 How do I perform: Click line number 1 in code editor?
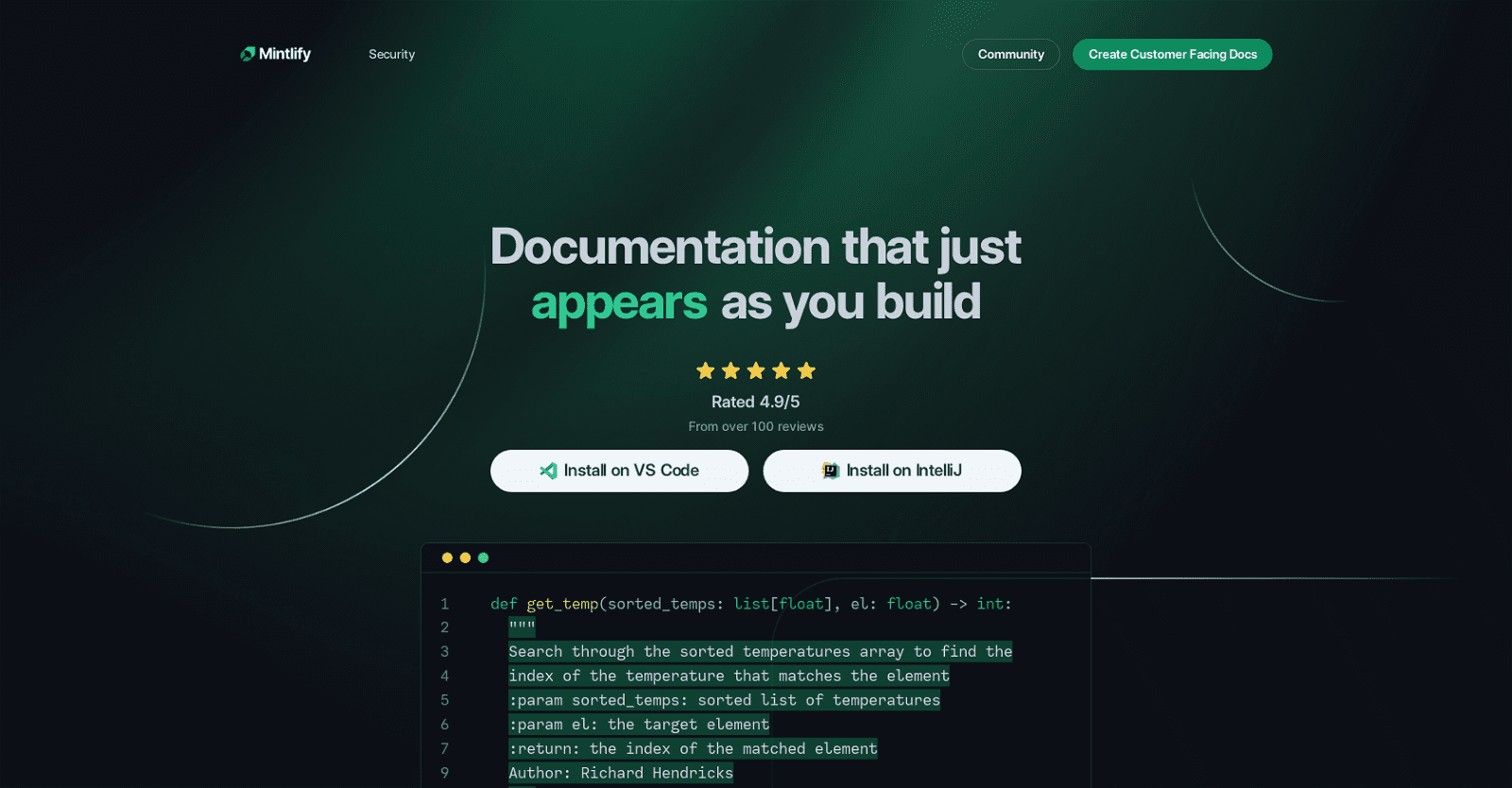tap(444, 604)
